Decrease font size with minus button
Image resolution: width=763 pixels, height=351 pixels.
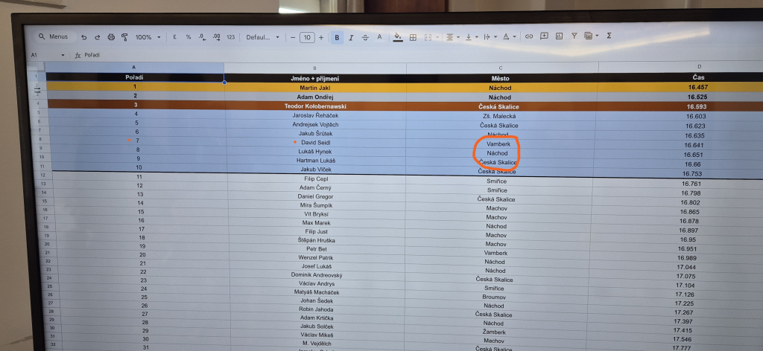[292, 37]
